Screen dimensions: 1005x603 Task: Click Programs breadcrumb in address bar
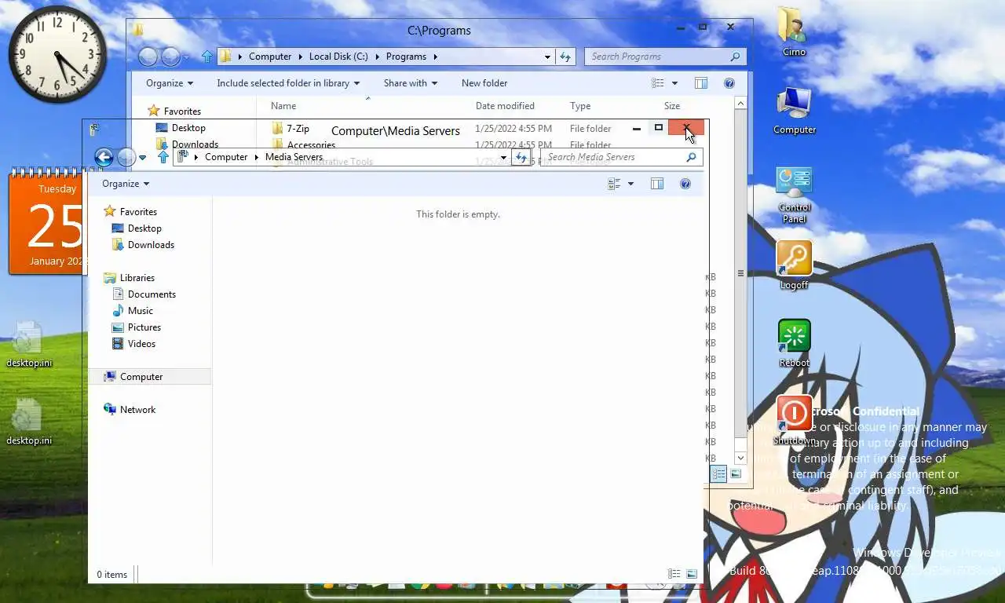pos(406,57)
